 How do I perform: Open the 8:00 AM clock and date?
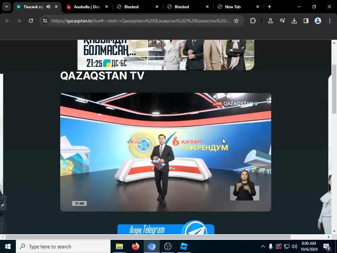(x=309, y=246)
